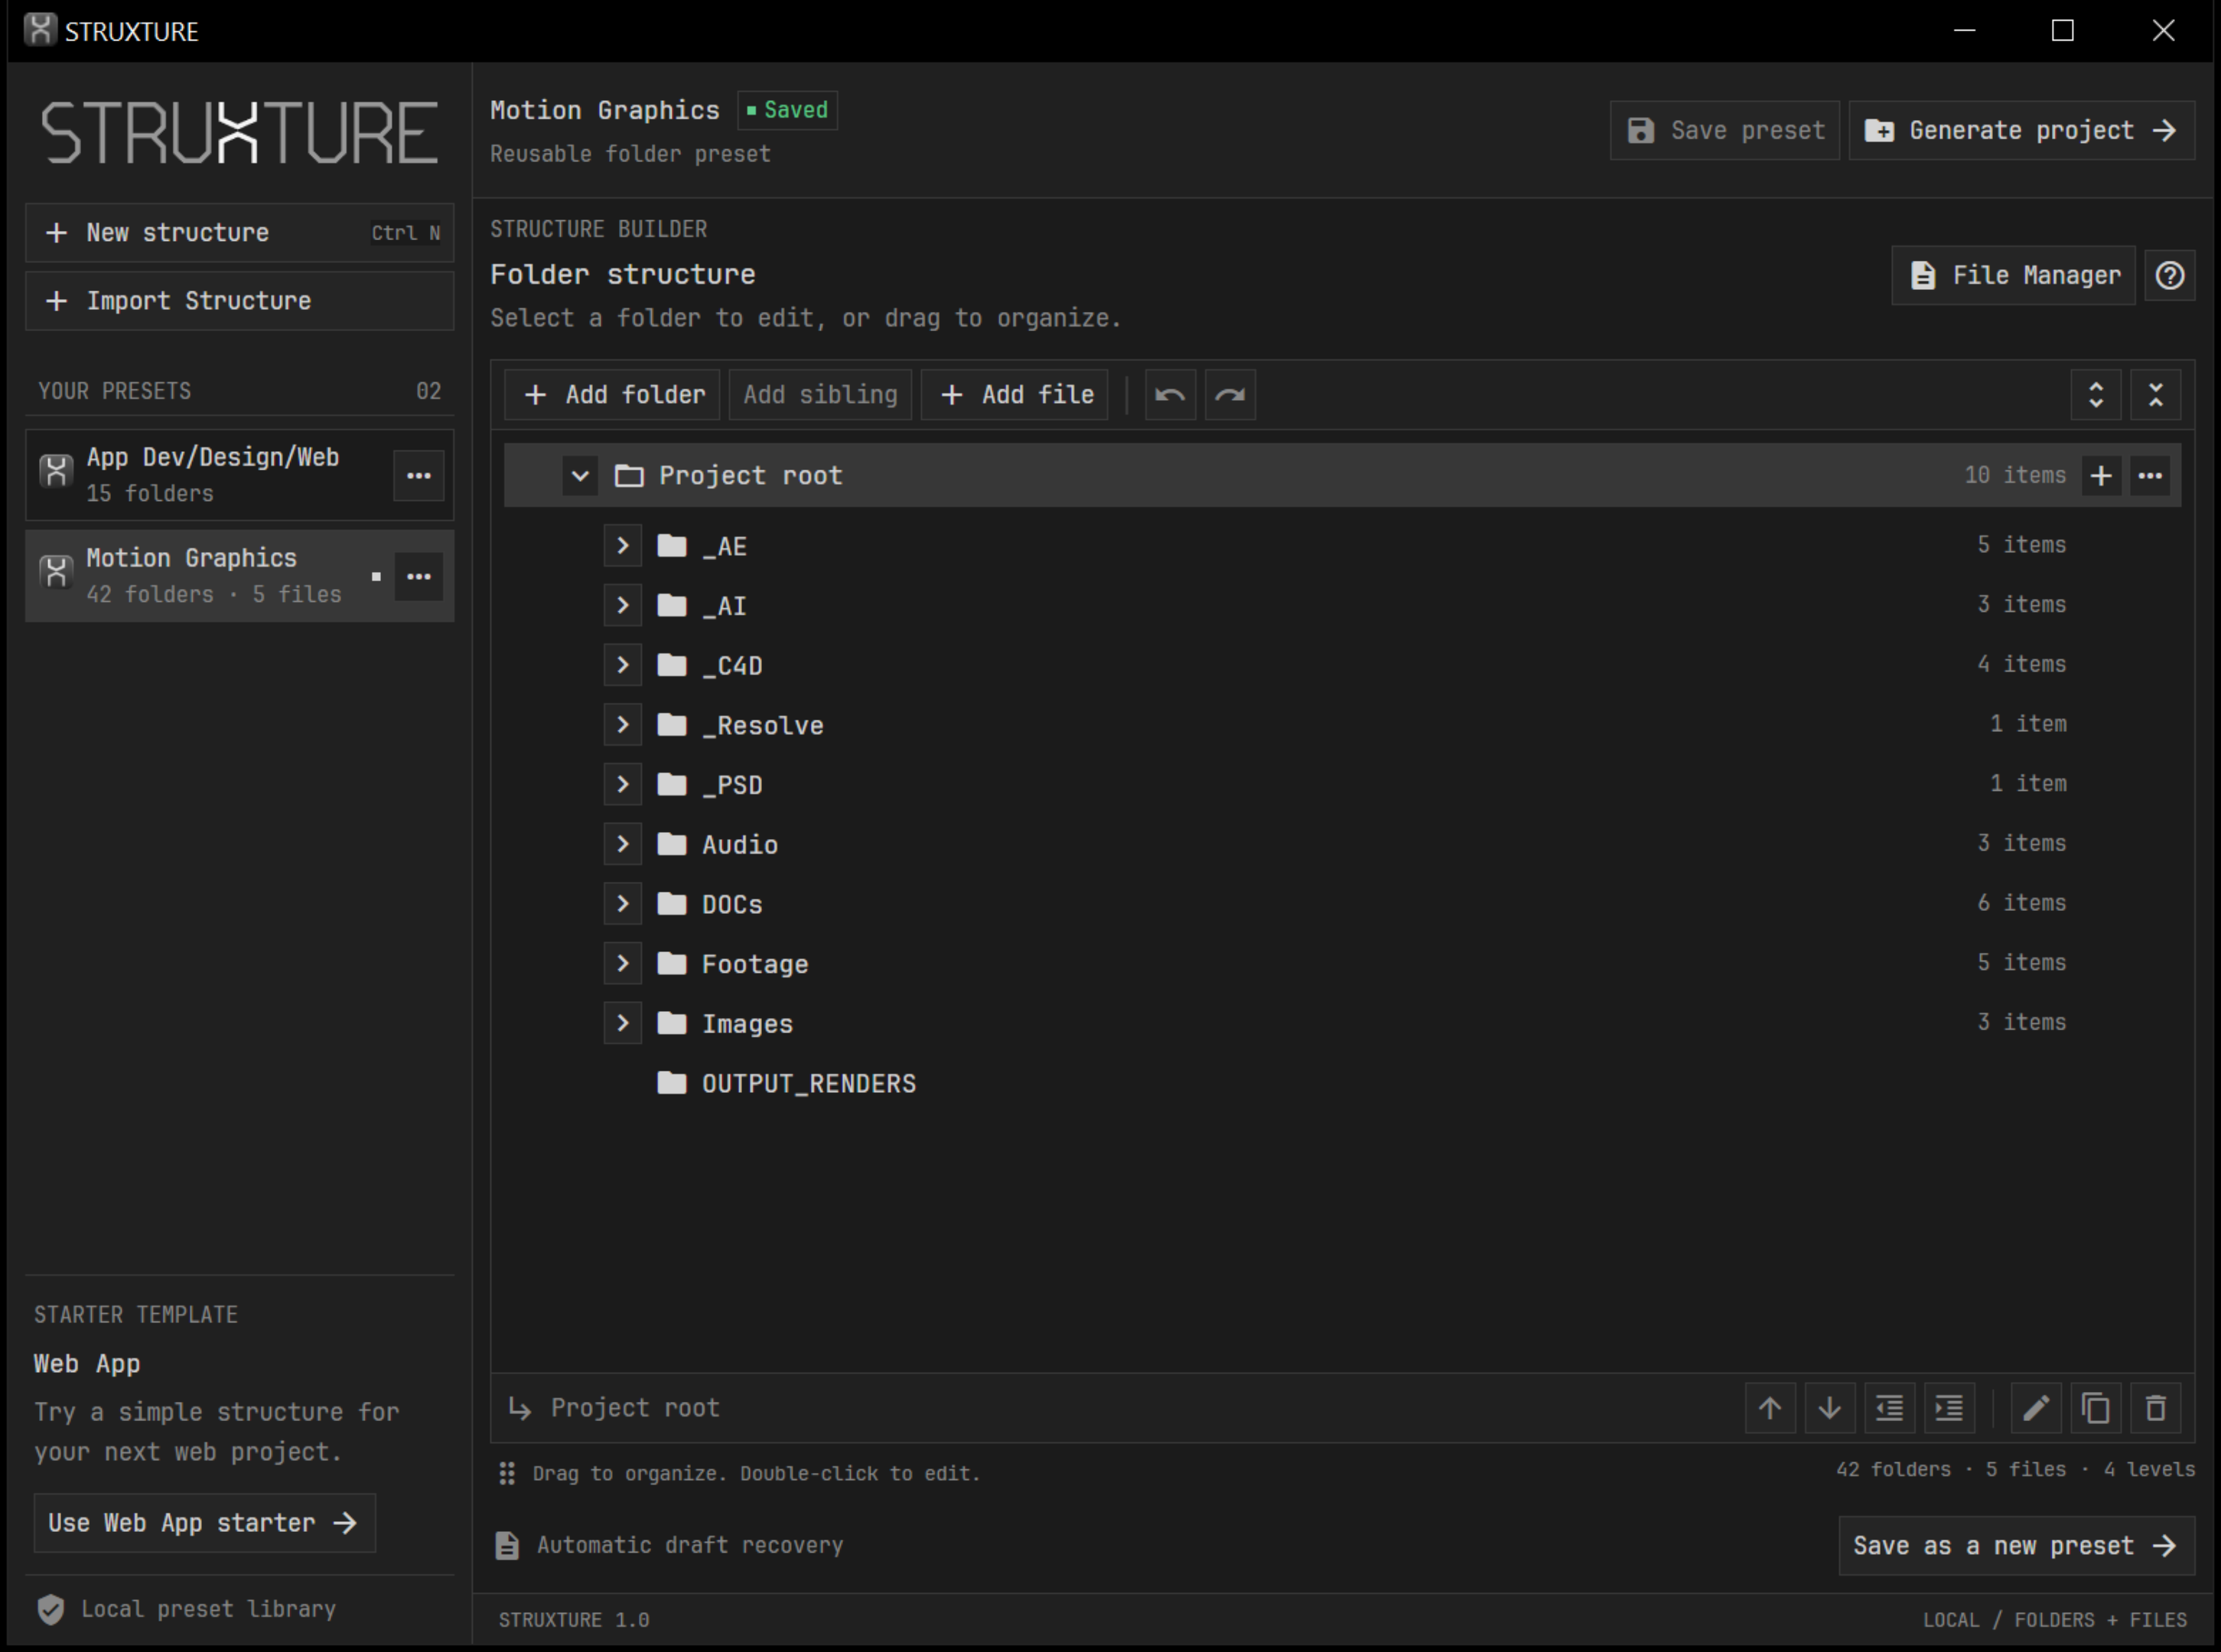Click the Project root breadcrumb path
This screenshot has width=2221, height=1652.
coord(634,1408)
